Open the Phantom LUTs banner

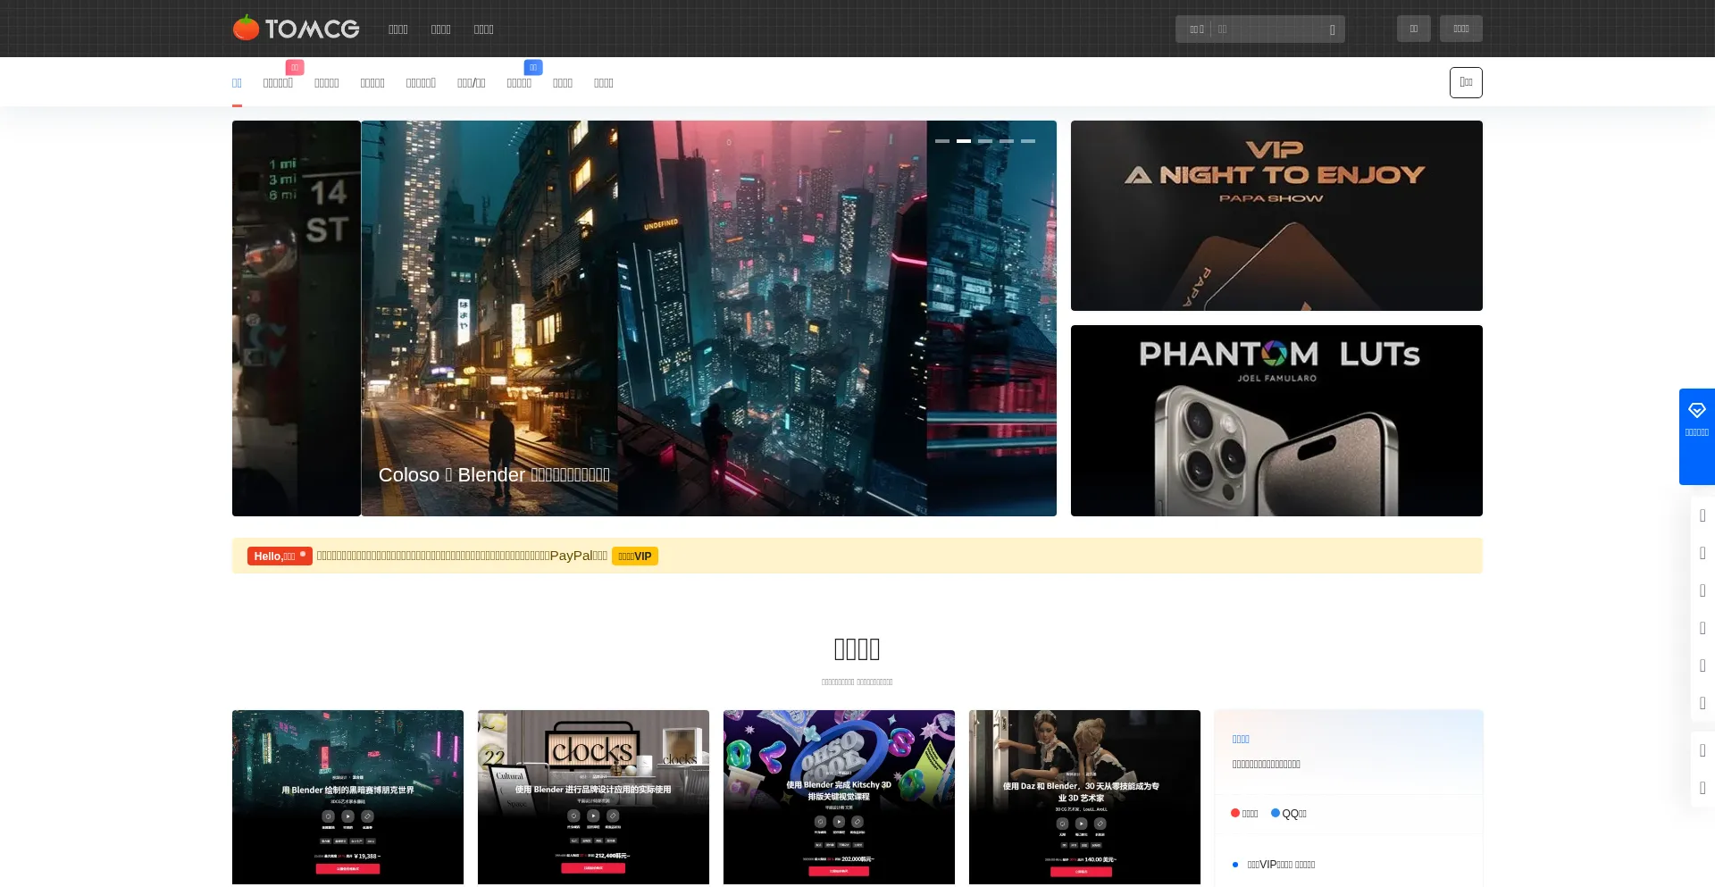coord(1276,421)
